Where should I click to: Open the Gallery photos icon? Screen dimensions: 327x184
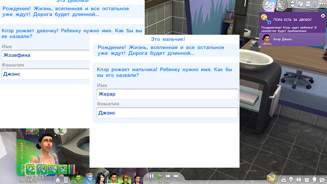pos(281,5)
